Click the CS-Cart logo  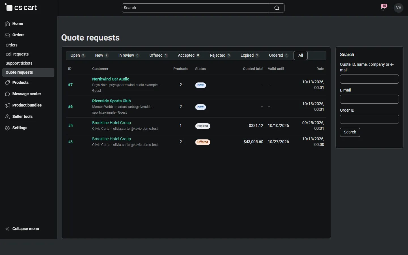click(x=21, y=8)
